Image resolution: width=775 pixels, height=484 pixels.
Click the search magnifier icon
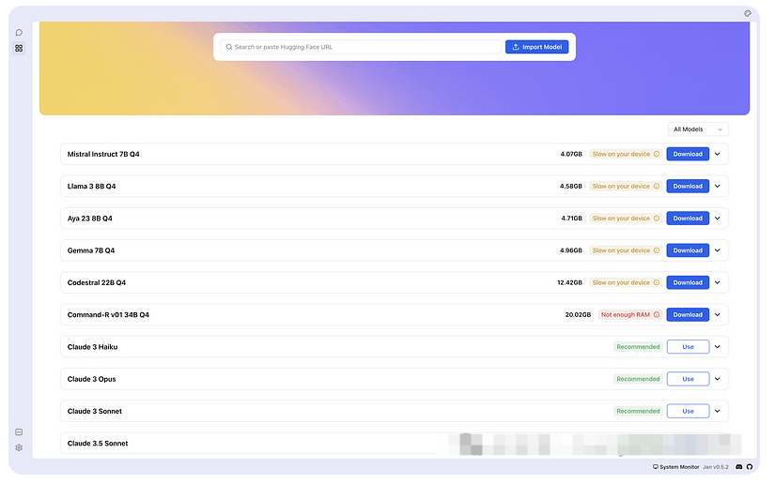[229, 47]
